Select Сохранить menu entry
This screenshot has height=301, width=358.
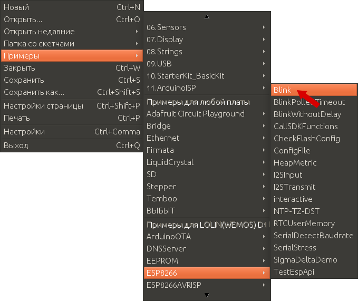[x=72, y=80]
